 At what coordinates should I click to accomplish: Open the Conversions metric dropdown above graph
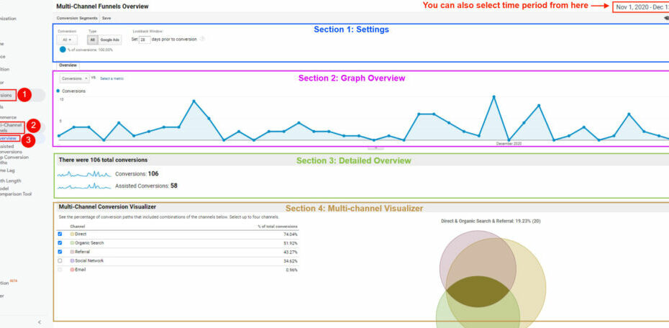74,78
